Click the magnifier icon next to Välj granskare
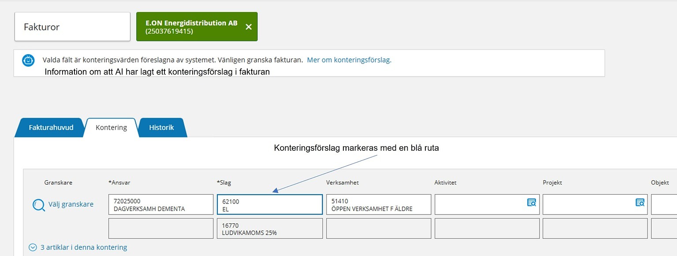677x256 pixels. pos(39,204)
